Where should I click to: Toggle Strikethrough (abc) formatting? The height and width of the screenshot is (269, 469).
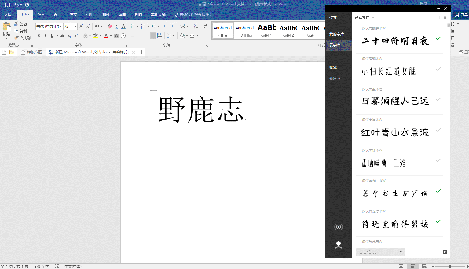(x=63, y=36)
